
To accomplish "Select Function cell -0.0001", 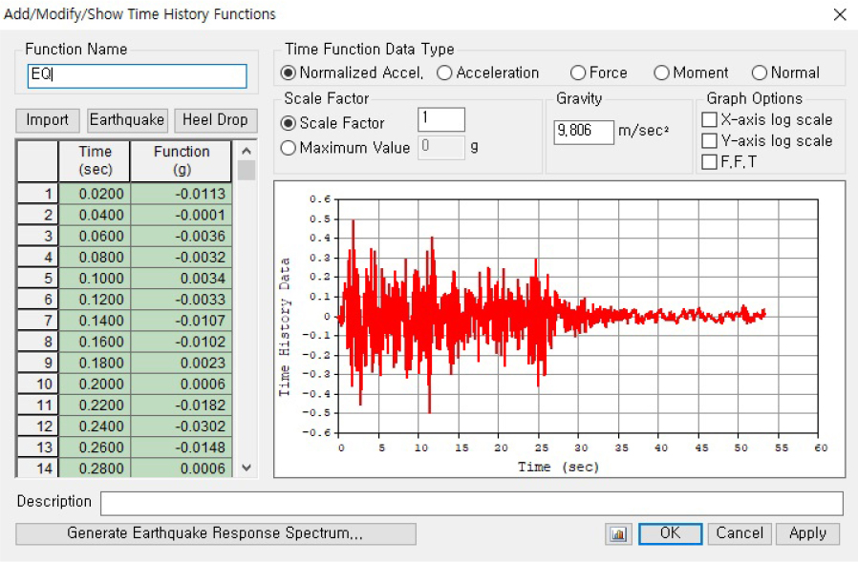I will (x=182, y=215).
